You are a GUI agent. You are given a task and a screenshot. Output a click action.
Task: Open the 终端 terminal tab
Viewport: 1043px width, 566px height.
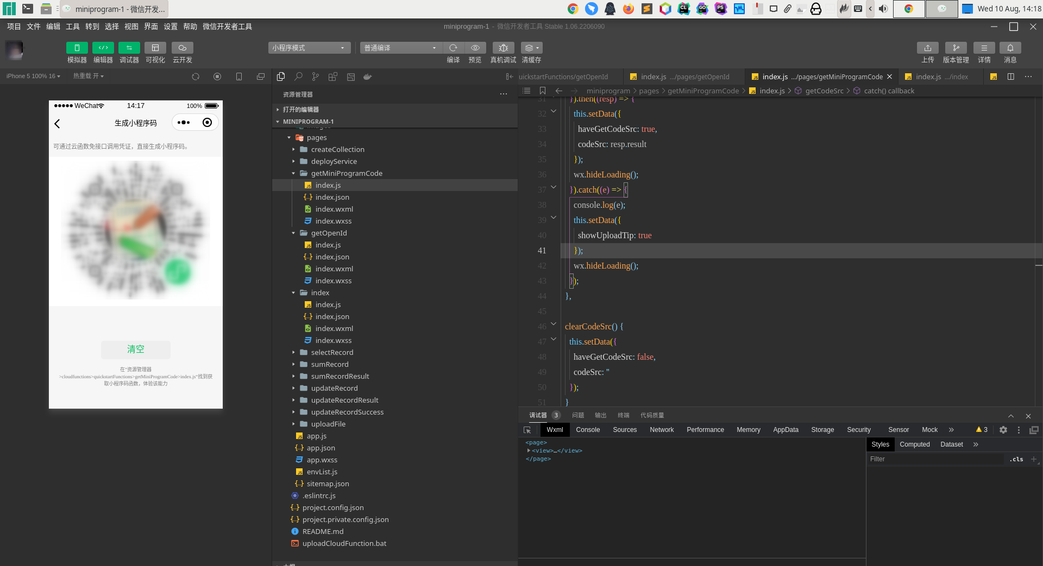click(624, 415)
